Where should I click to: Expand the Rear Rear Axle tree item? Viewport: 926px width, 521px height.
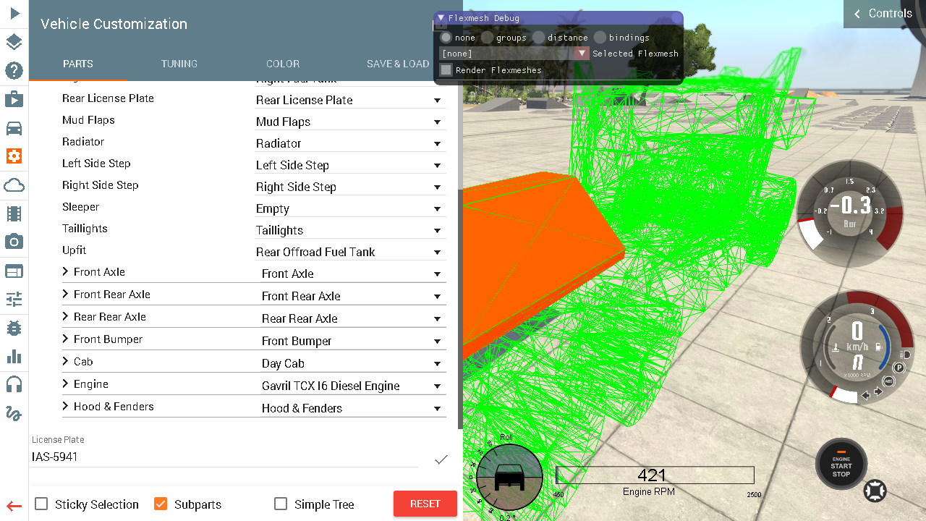coord(65,316)
